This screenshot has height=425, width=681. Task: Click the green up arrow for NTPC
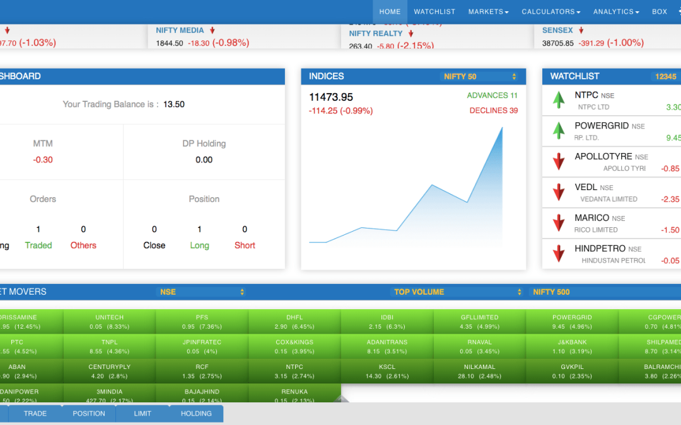tap(559, 99)
